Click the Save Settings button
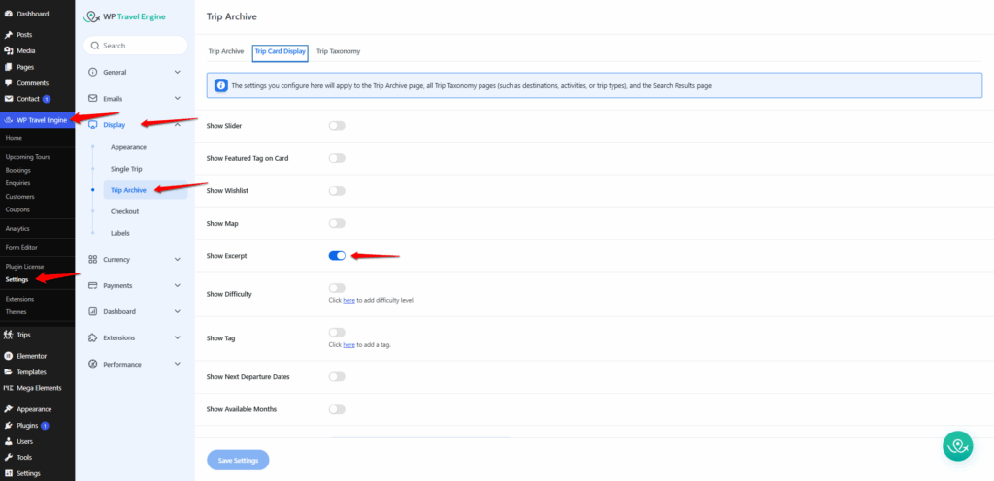994x481 pixels. coord(238,460)
